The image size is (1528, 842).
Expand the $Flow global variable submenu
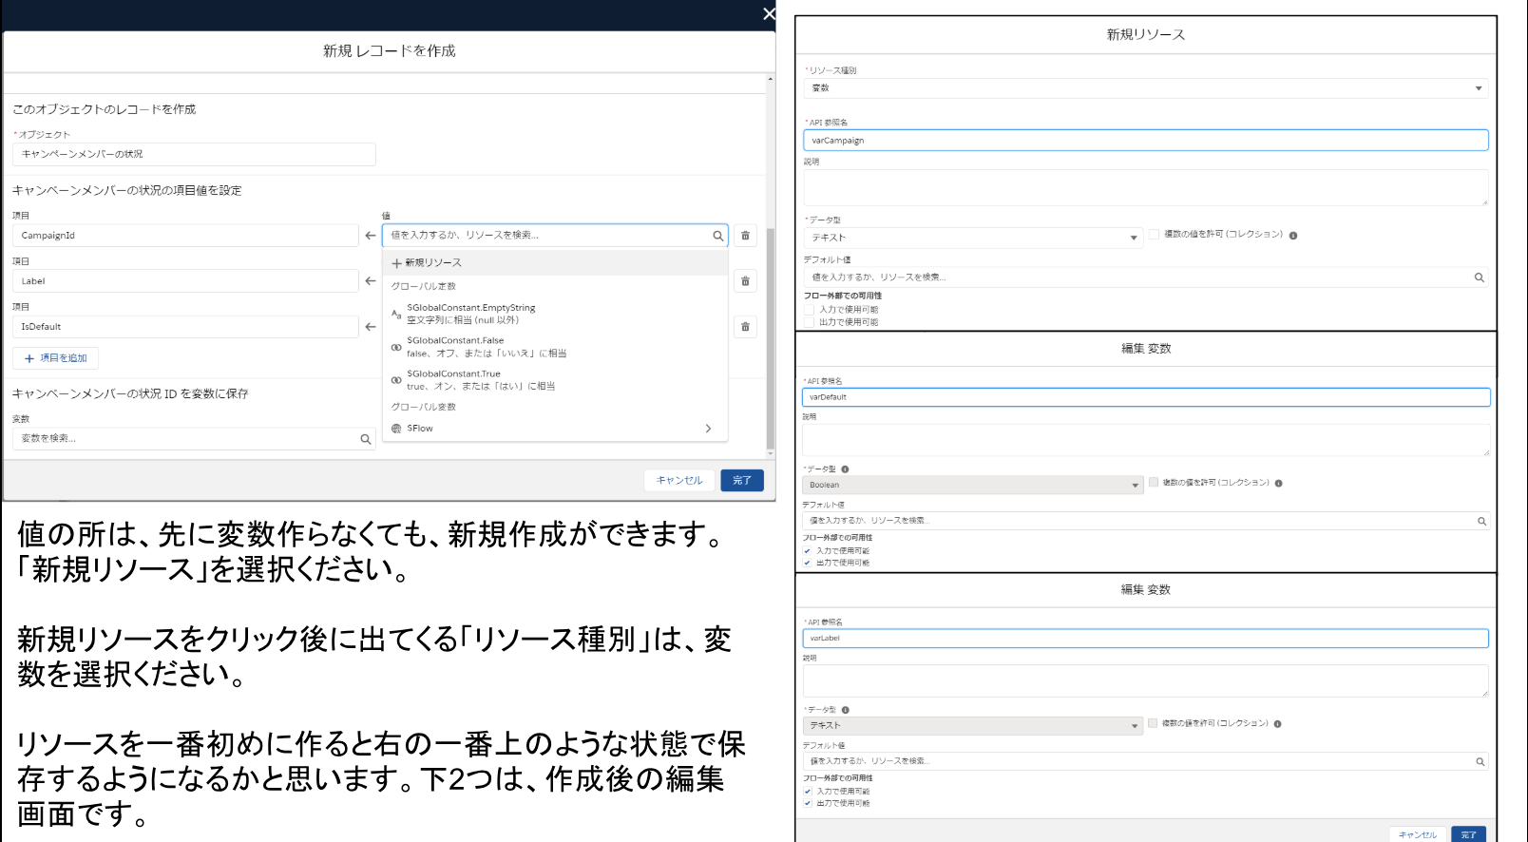tap(707, 429)
